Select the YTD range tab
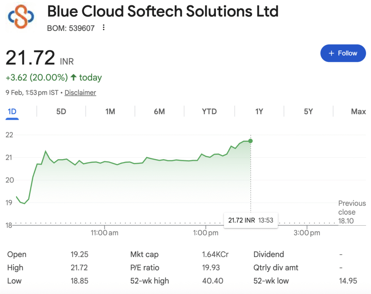 coord(209,111)
